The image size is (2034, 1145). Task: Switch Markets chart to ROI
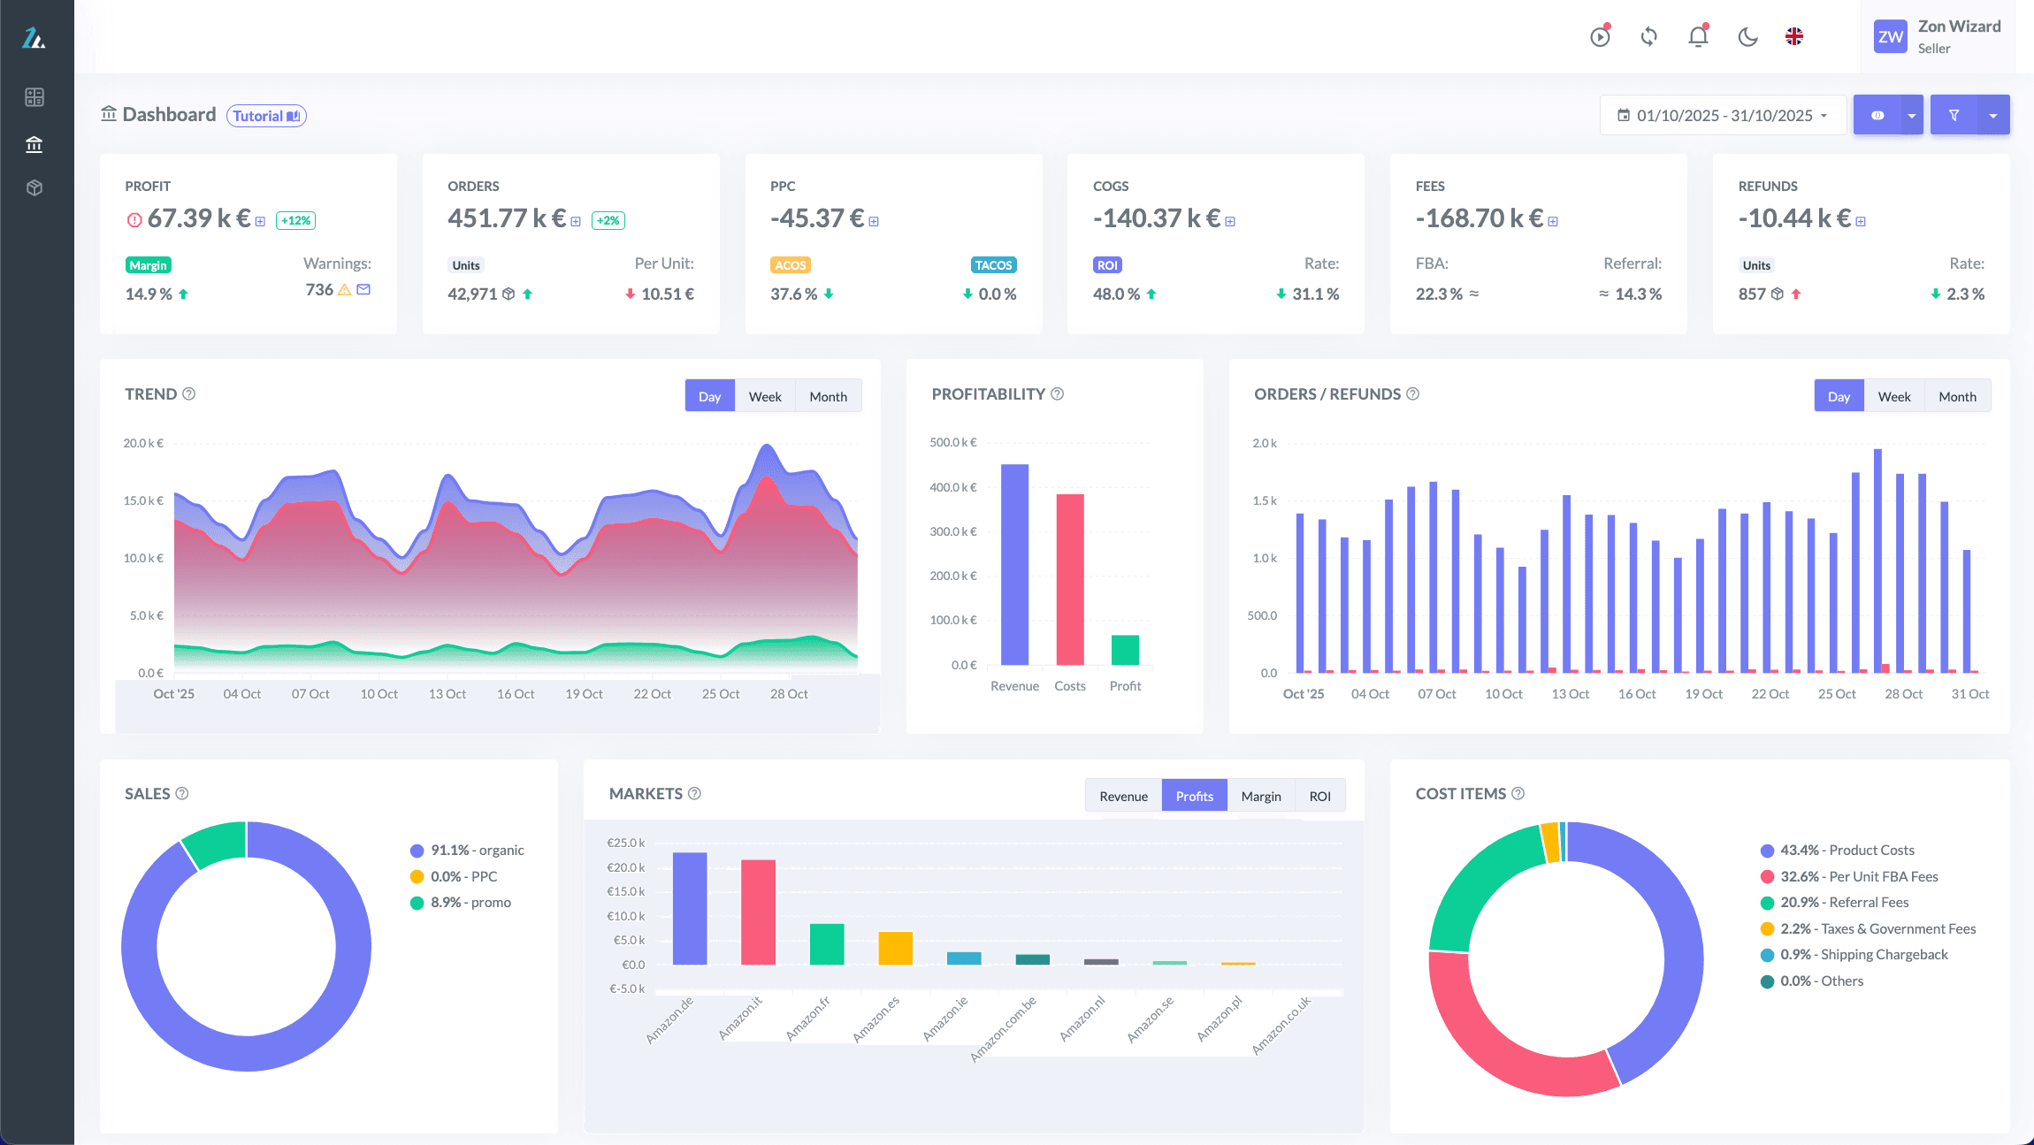(1319, 796)
